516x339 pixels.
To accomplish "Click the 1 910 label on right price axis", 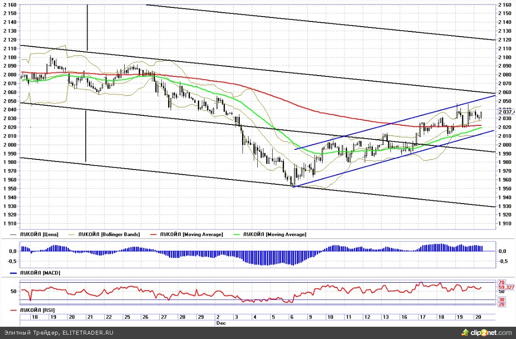I will [x=506, y=224].
